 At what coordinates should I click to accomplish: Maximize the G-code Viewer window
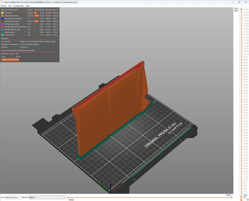coord(239,2)
